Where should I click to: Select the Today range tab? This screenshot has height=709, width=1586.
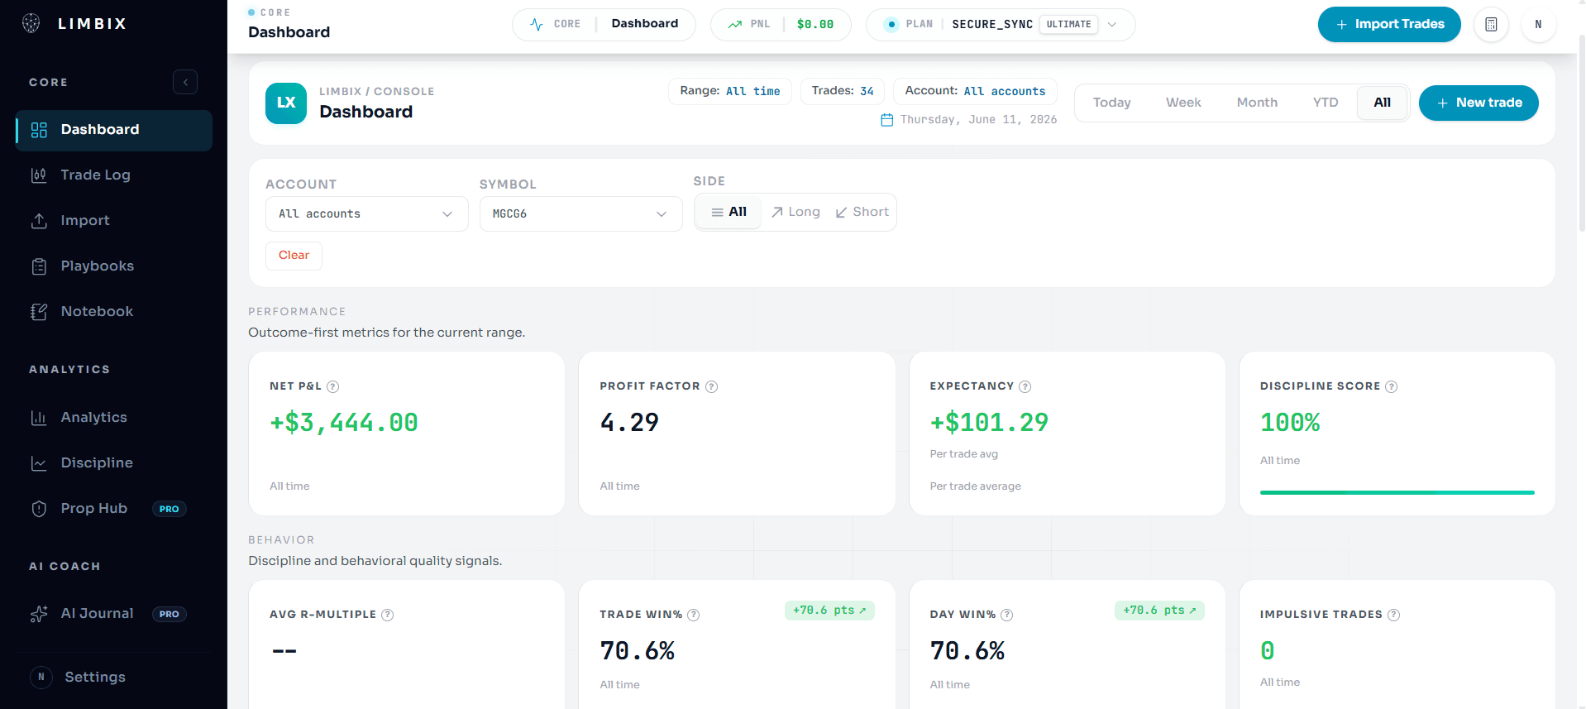(1111, 103)
